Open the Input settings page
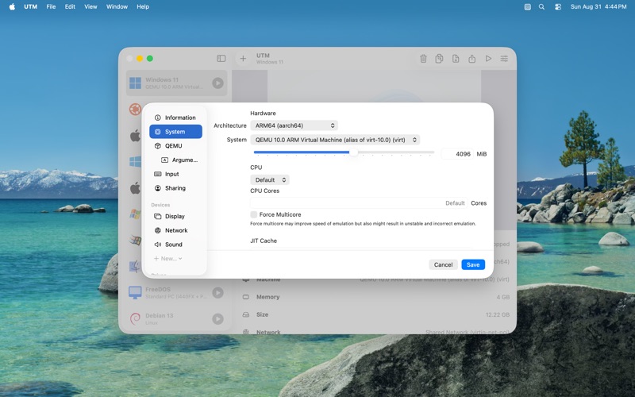The height and width of the screenshot is (397, 635). point(175,174)
